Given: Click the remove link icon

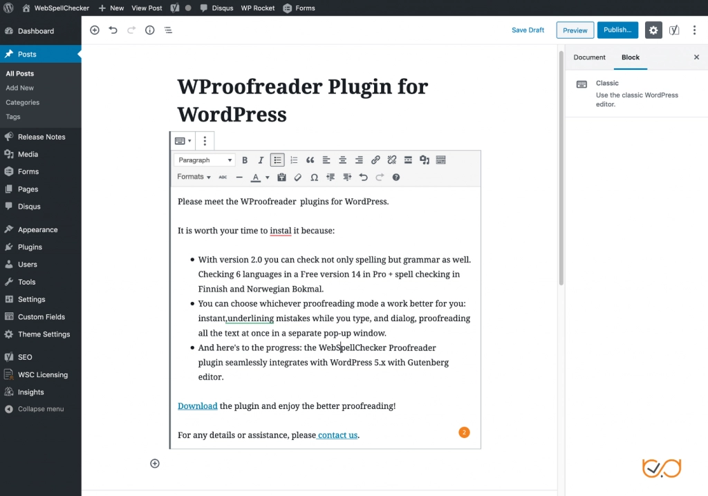Looking at the screenshot, I should [392, 160].
